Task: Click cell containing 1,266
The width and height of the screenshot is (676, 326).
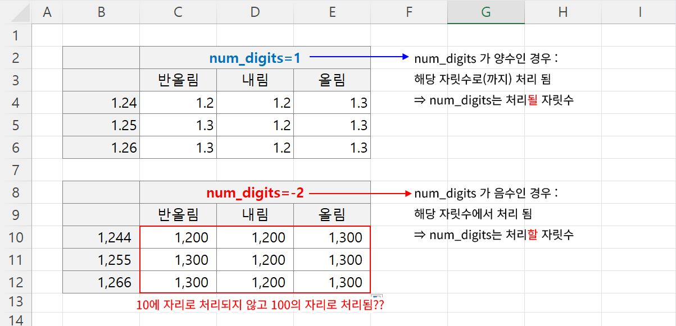Action: 101,282
